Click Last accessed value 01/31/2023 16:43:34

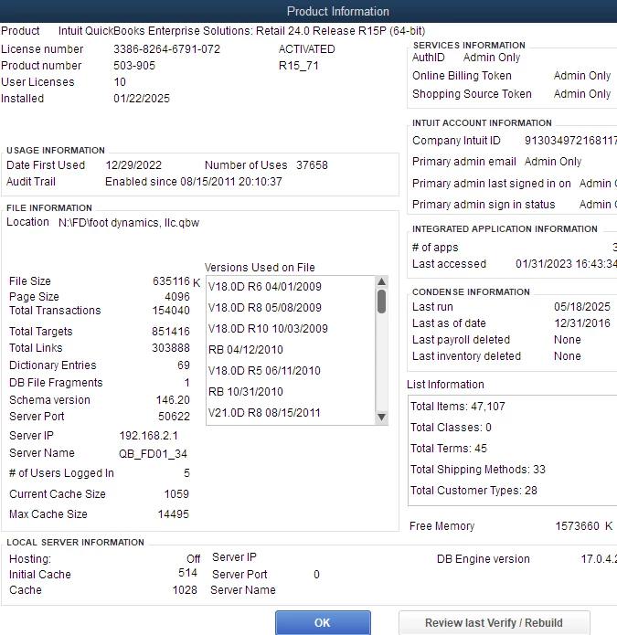tap(566, 264)
